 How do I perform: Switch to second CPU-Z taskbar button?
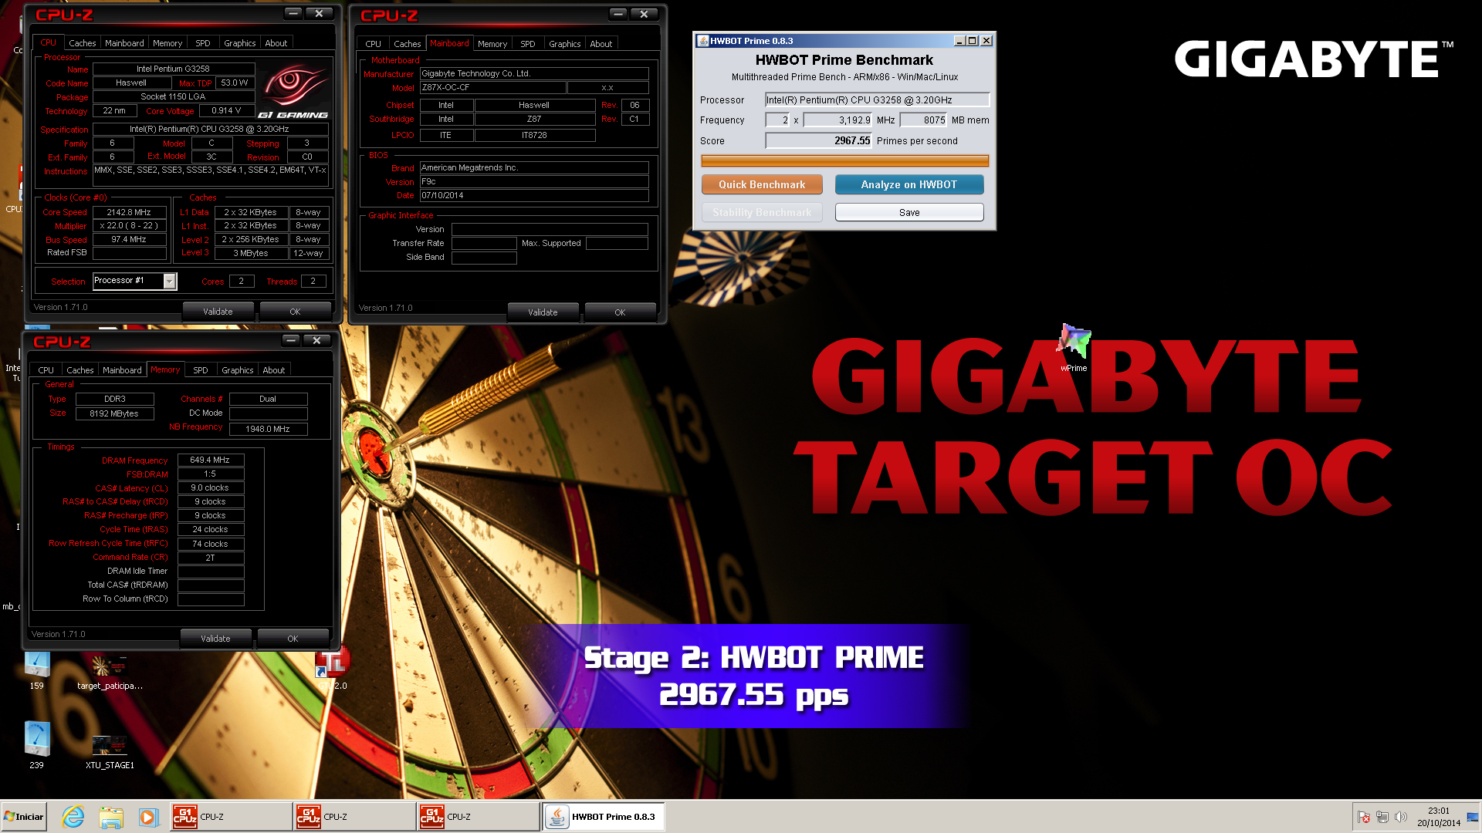pyautogui.click(x=354, y=817)
